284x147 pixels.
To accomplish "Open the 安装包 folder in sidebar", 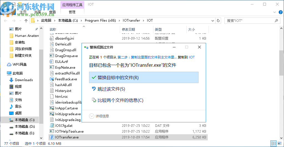I will point(17,42).
